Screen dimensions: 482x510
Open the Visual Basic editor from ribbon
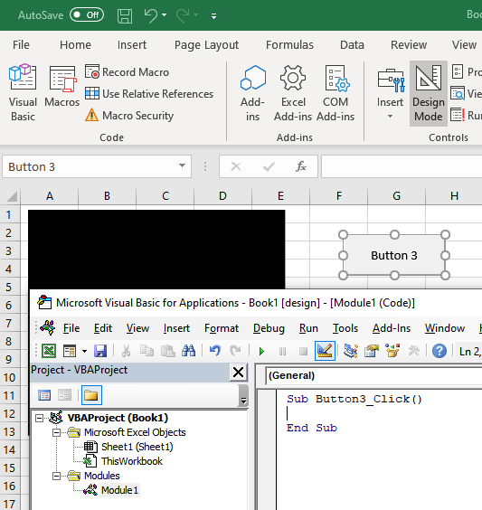pyautogui.click(x=23, y=93)
